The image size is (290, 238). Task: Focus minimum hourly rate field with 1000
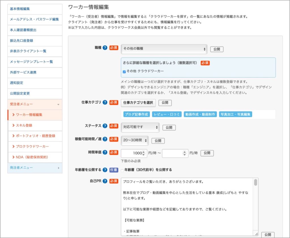pos(134,153)
